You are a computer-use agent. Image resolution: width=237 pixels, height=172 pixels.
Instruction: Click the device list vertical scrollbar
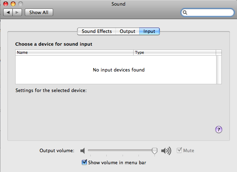[x=219, y=70]
